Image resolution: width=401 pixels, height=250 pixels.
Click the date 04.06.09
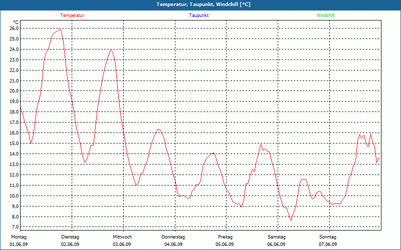pos(173,244)
